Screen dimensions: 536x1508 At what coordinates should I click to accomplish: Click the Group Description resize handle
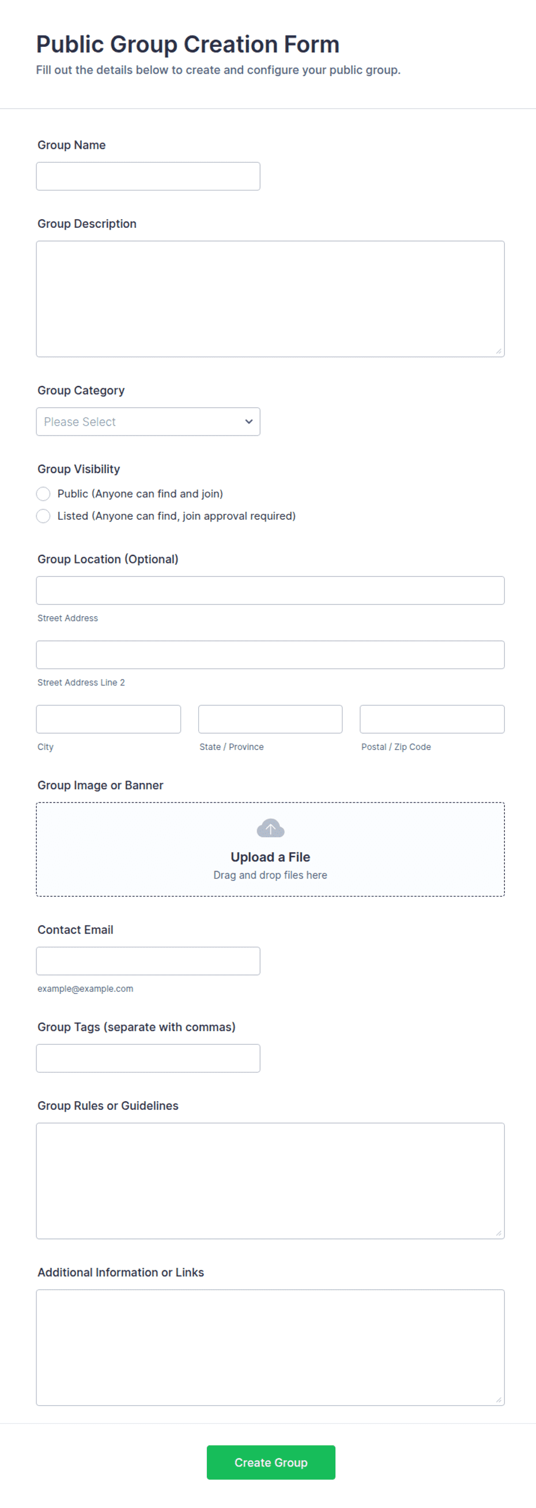coord(499,351)
